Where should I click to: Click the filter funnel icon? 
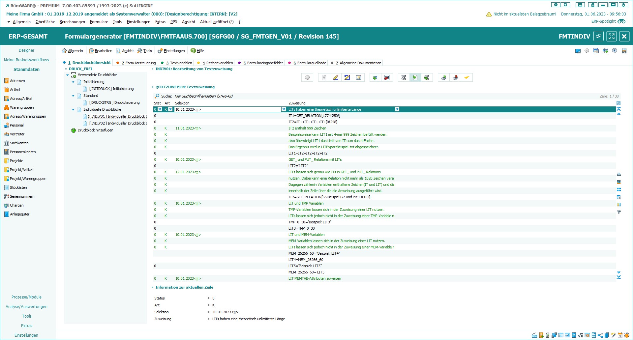618,212
